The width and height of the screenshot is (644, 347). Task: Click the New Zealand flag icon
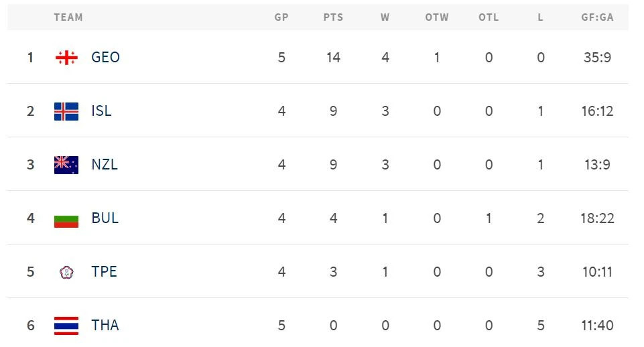tap(66, 165)
